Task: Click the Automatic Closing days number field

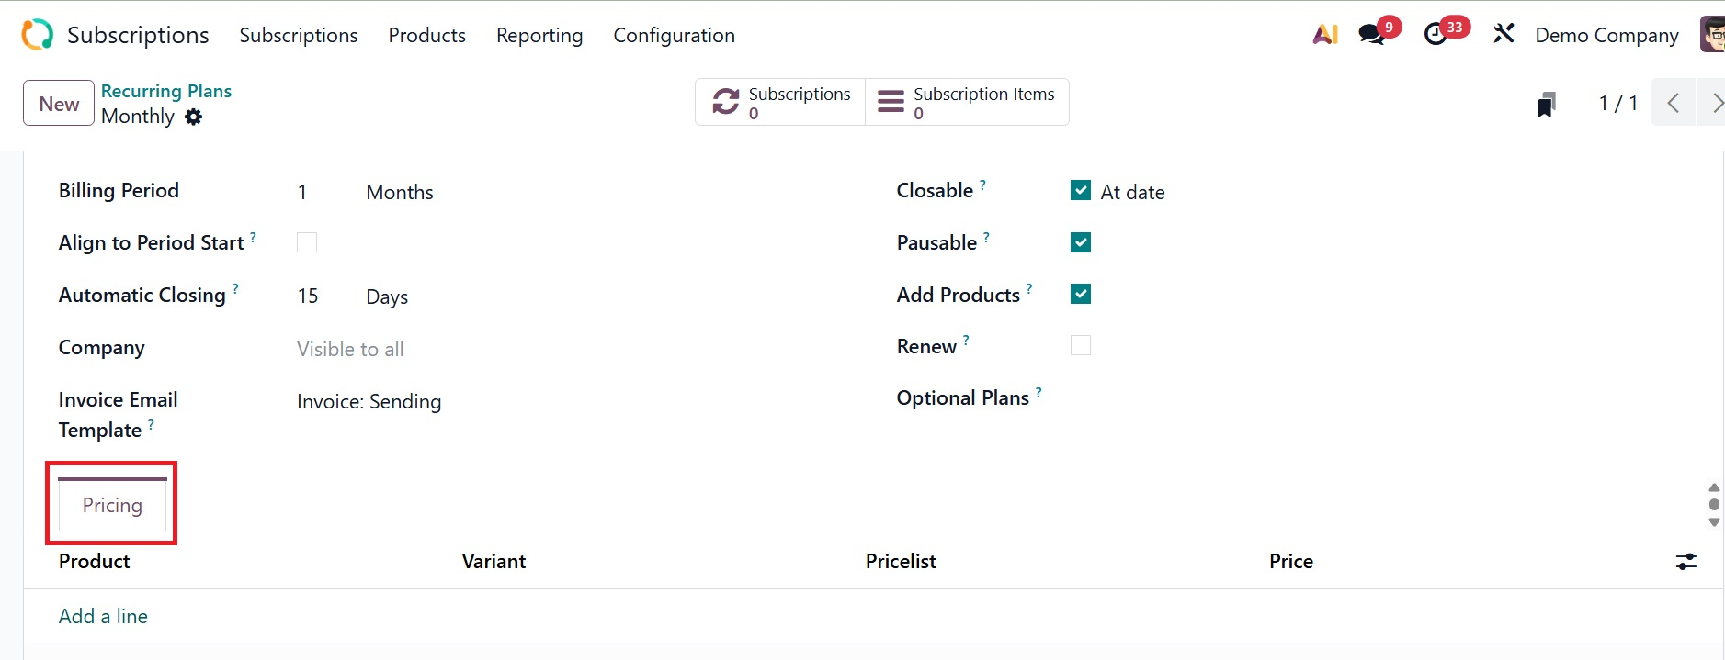Action: pos(308,296)
